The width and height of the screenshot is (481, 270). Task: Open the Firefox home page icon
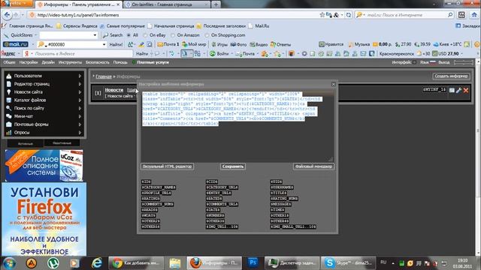474,15
